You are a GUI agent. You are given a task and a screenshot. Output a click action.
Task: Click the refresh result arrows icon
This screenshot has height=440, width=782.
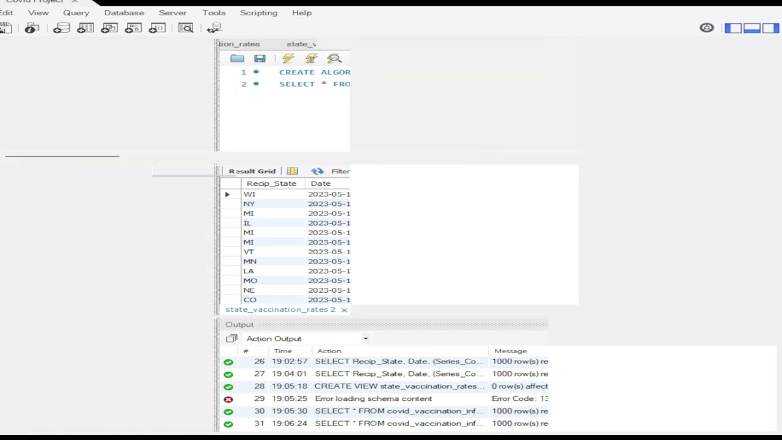pyautogui.click(x=317, y=171)
